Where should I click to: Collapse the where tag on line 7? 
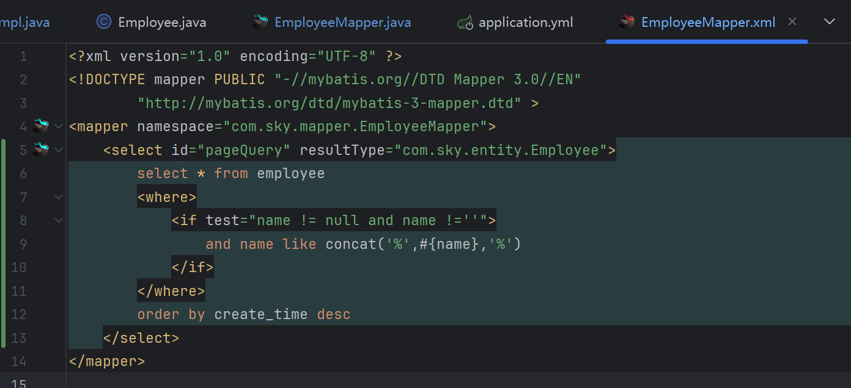[x=59, y=197]
